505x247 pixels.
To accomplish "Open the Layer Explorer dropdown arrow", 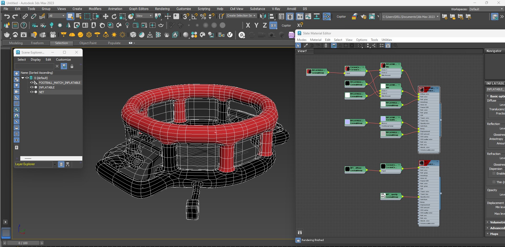I will [55, 164].
